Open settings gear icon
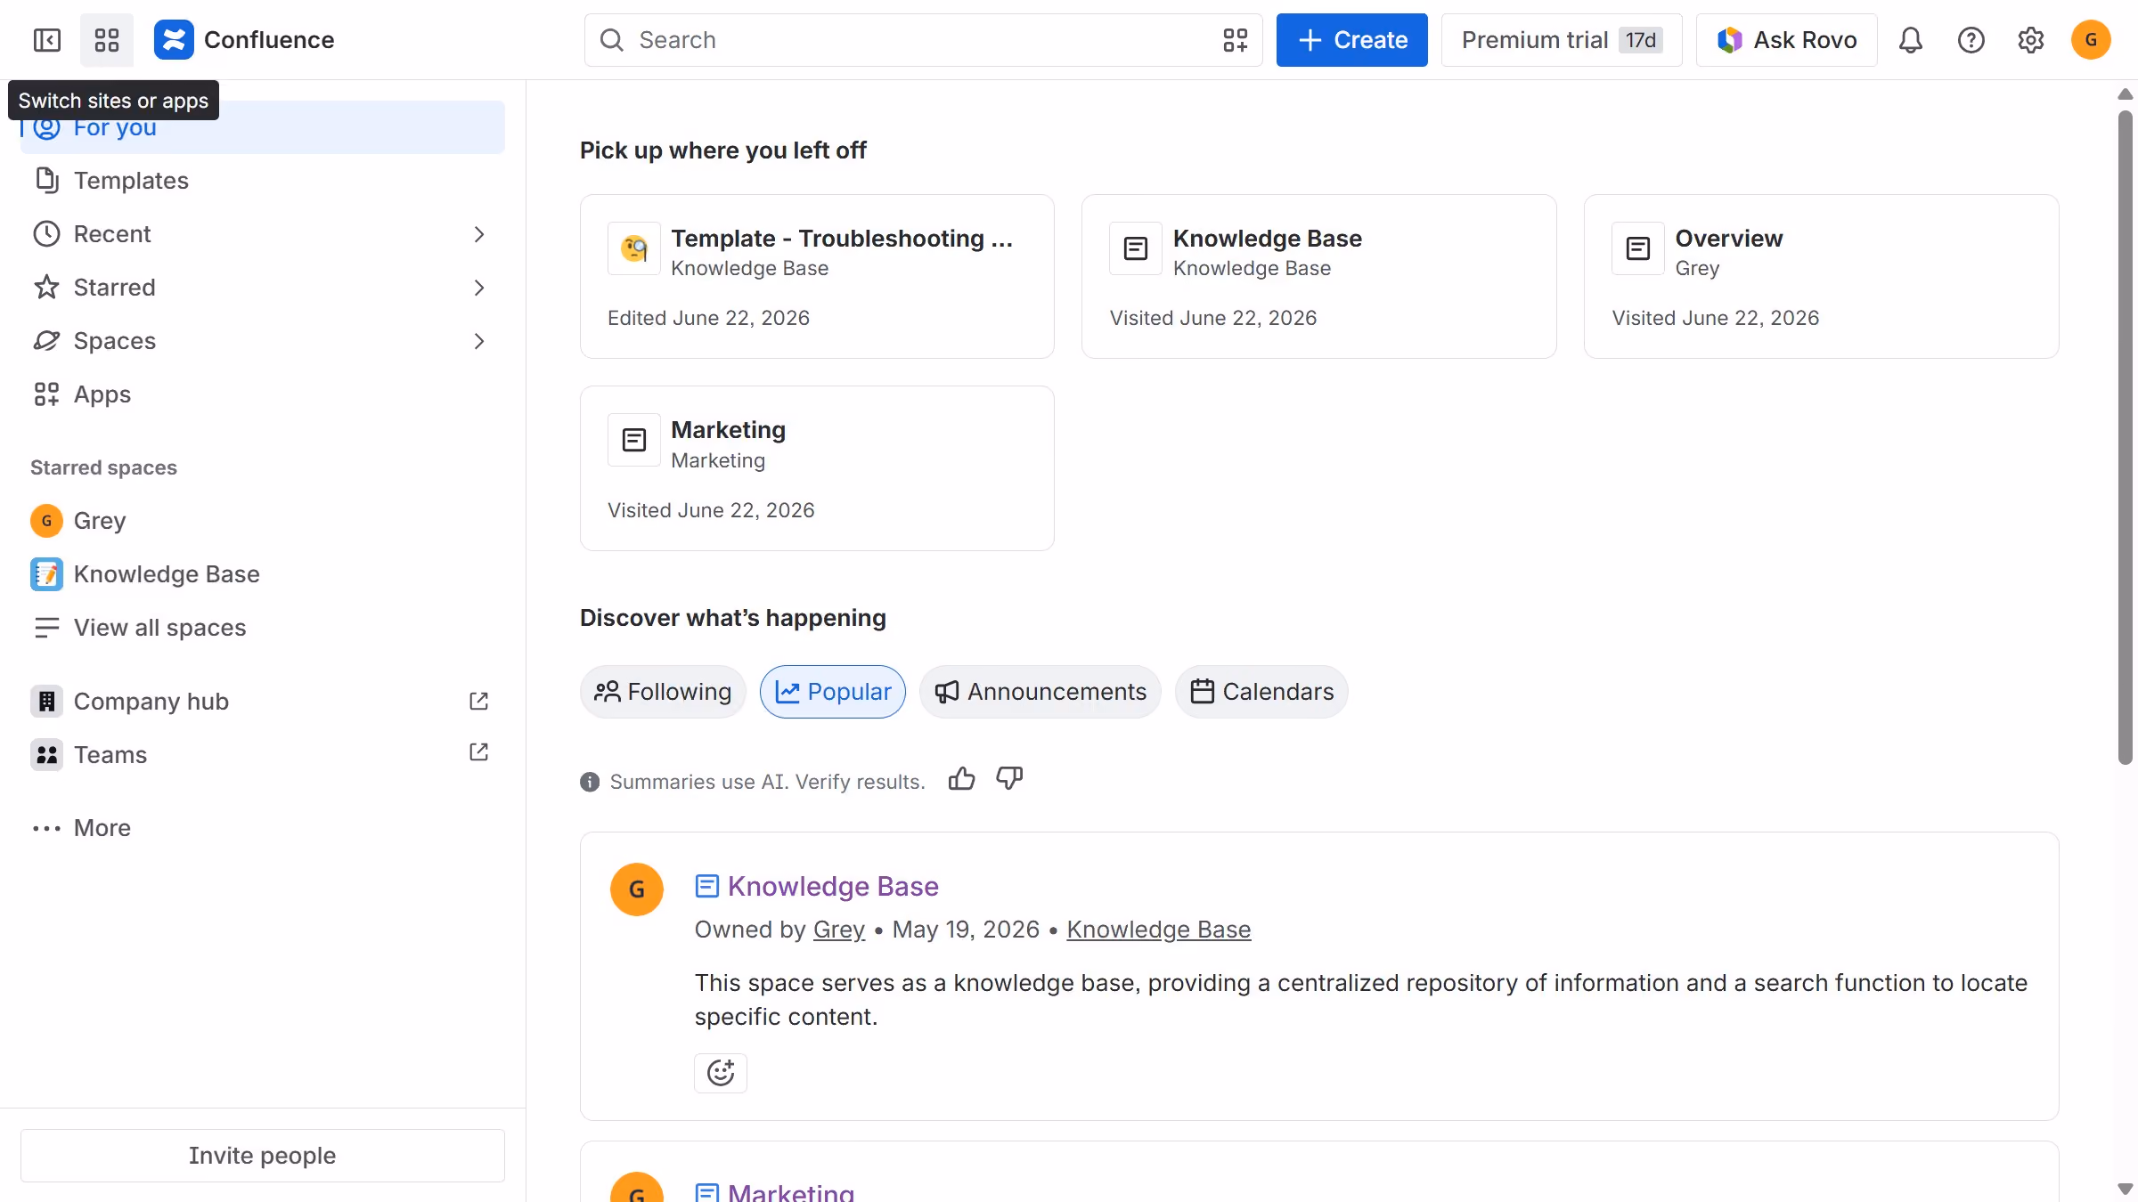This screenshot has width=2138, height=1202. pos(2030,40)
